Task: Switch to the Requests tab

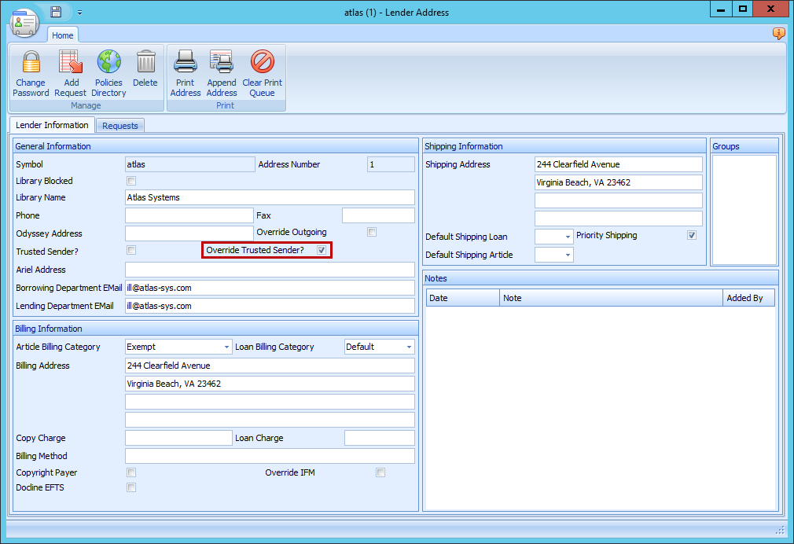Action: coord(120,125)
